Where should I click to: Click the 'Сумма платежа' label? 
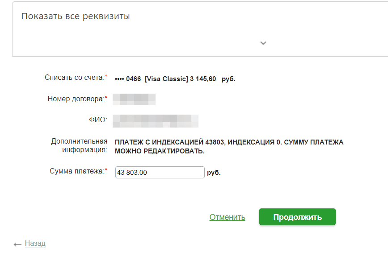pos(77,171)
